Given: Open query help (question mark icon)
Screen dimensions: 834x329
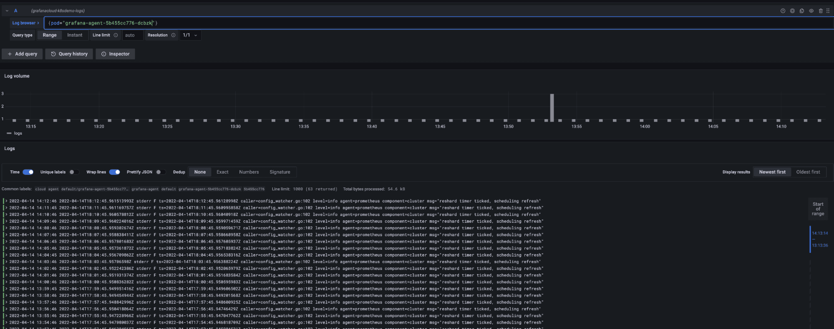Looking at the screenshot, I should pos(783,11).
